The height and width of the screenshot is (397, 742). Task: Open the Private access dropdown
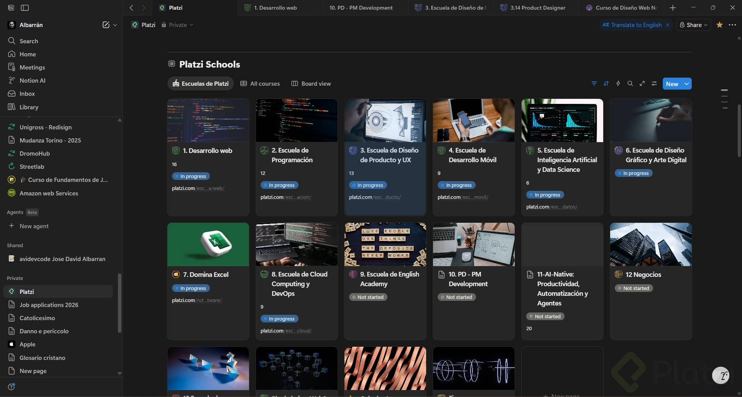(177, 25)
